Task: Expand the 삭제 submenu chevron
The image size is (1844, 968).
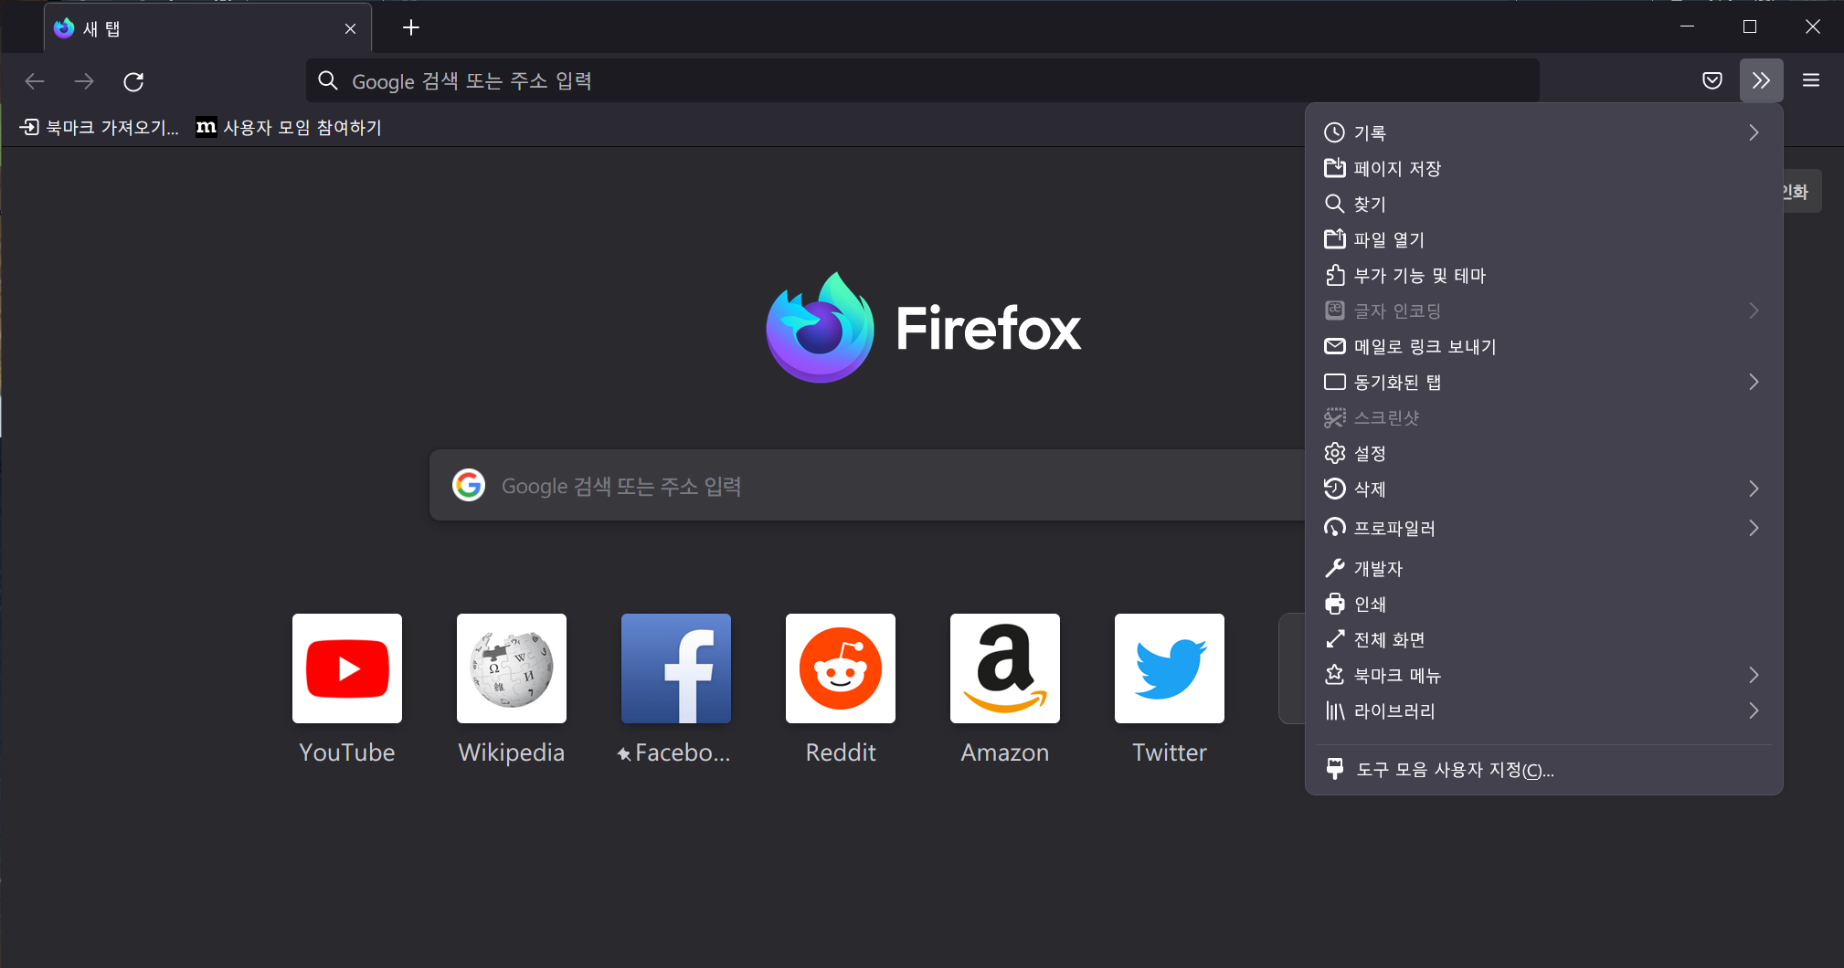Action: [x=1754, y=489]
